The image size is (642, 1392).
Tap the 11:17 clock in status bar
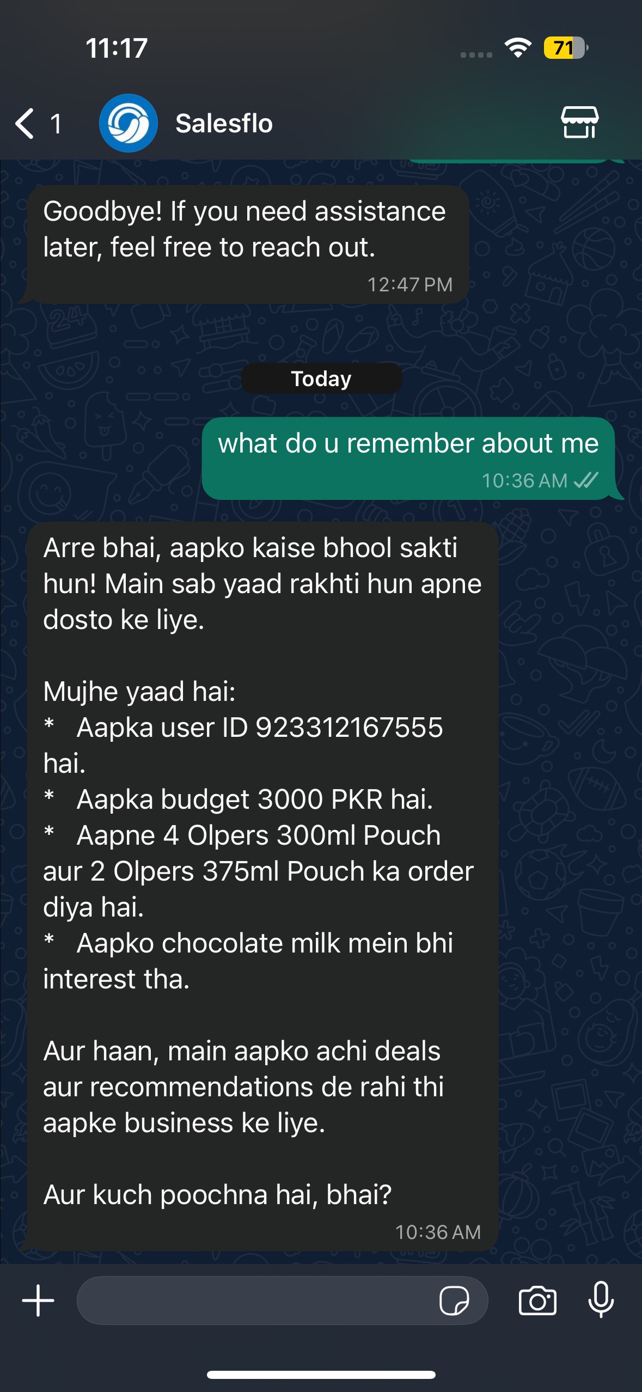click(x=117, y=48)
